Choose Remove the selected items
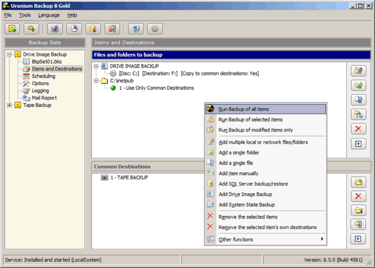 (266, 217)
